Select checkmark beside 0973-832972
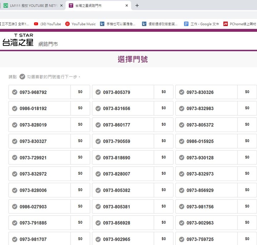Screen dimensions: 257x245 tap(15, 174)
